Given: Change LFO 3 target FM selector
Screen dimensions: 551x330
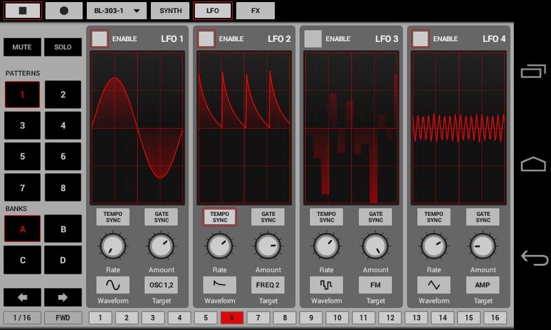Looking at the screenshot, I should (x=375, y=285).
